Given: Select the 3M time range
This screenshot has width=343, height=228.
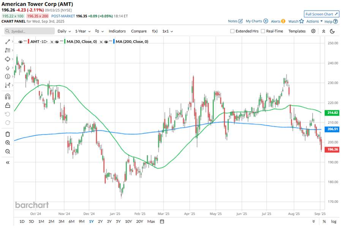Looking at the screenshot, I should coord(62,222).
